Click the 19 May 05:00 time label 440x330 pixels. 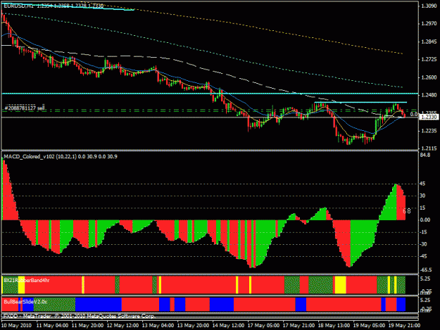click(x=369, y=326)
